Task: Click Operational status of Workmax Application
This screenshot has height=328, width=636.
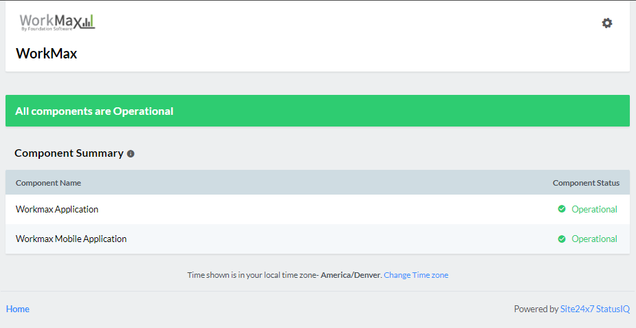Action: coord(594,209)
